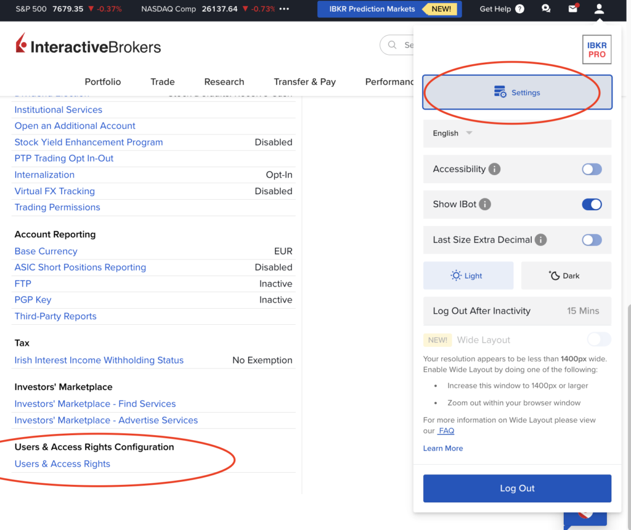Viewport: 631px width, 530px height.
Task: Open the PGP Key setting
Action: pos(33,300)
